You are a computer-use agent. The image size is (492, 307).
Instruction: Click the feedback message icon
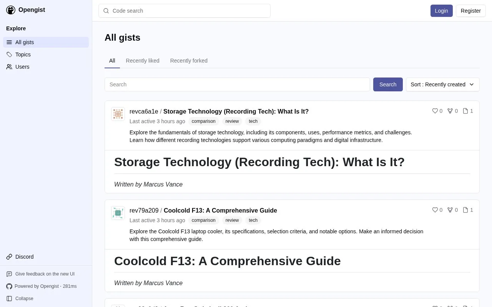coord(9,274)
